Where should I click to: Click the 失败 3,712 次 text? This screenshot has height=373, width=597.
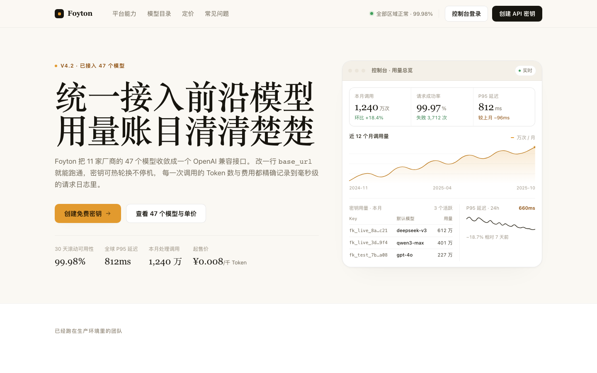pyautogui.click(x=432, y=118)
